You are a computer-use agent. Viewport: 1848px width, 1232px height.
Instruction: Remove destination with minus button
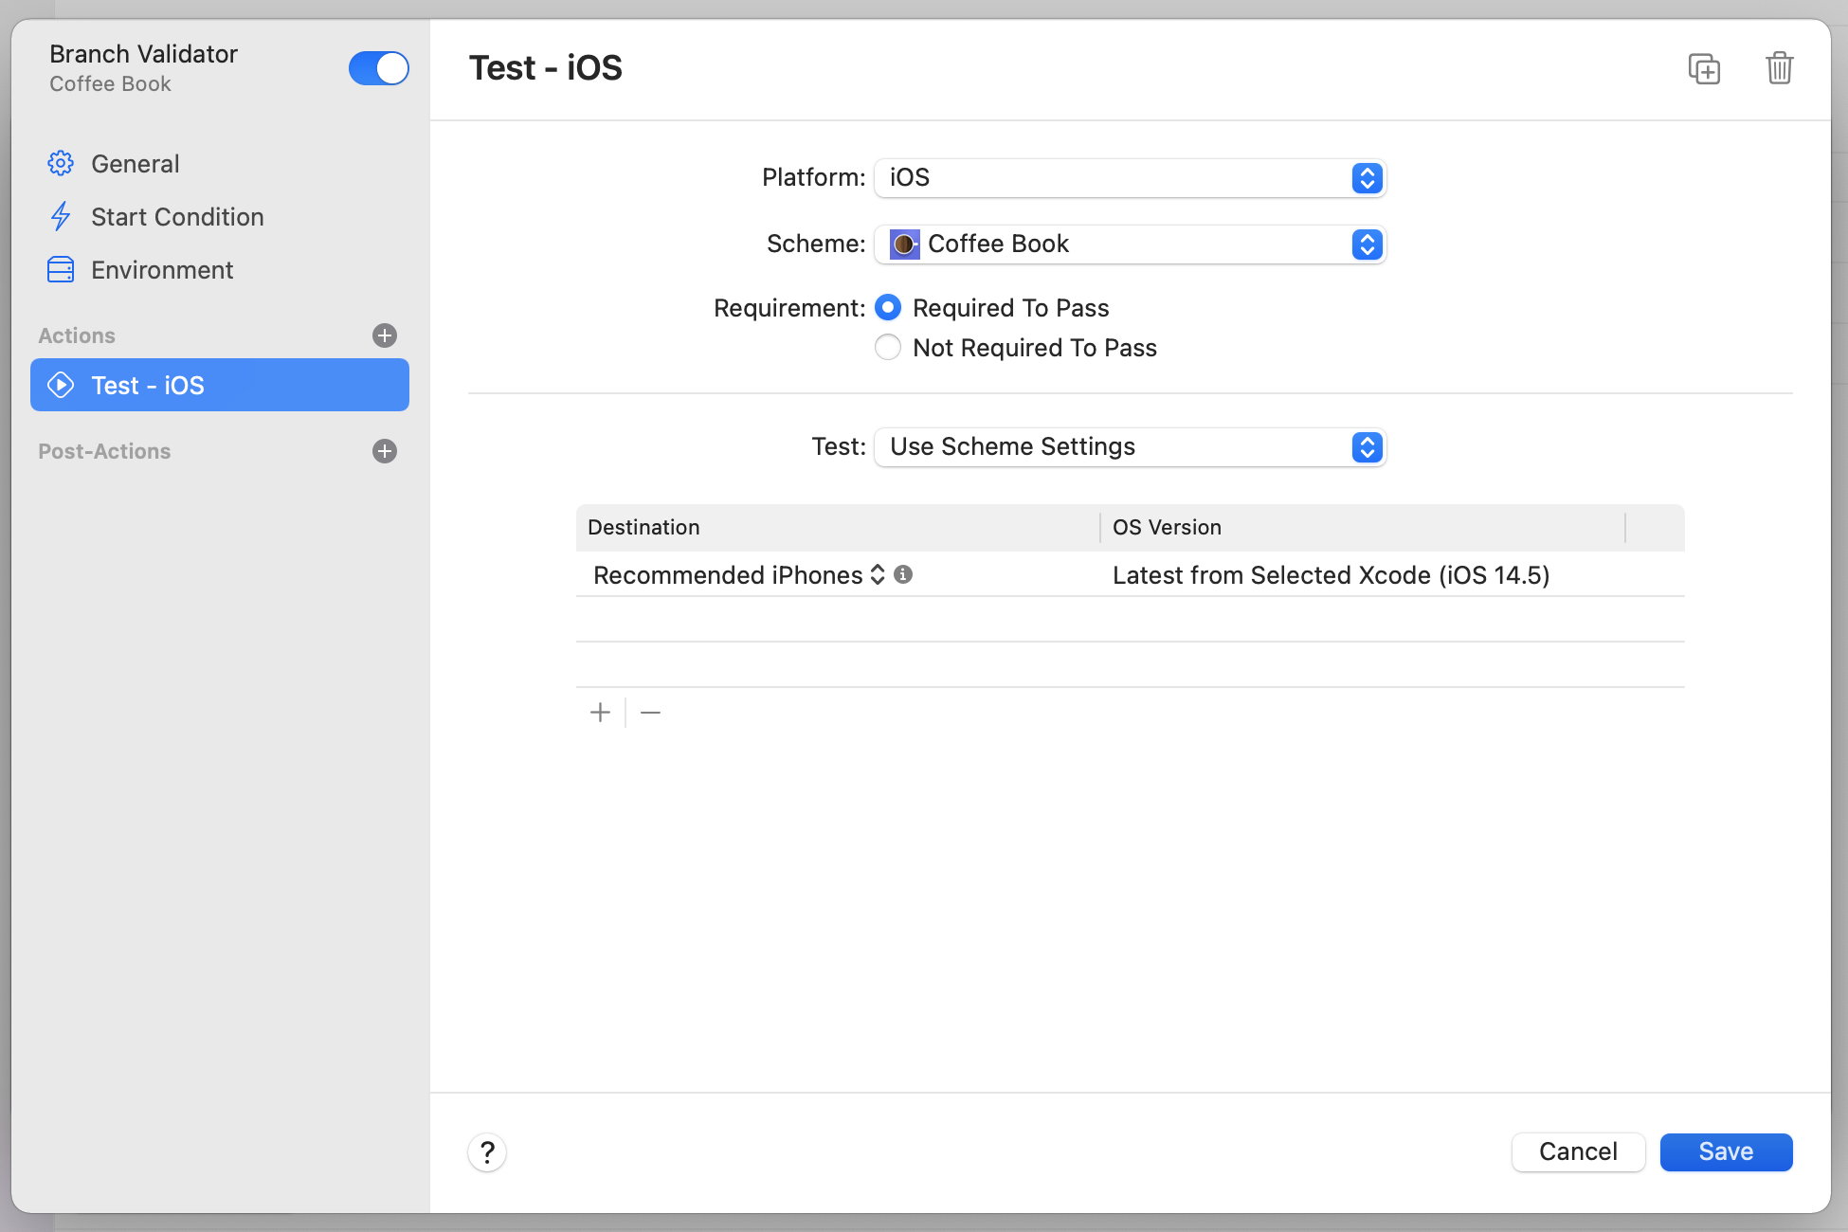pos(650,713)
